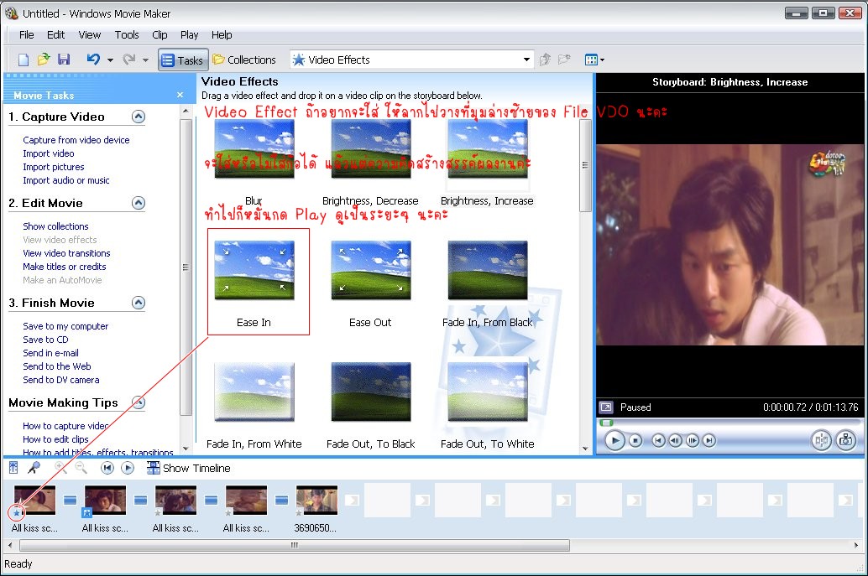Screen dimensions: 868x576
Task: Split the clip at the current frame
Action: pos(822,440)
